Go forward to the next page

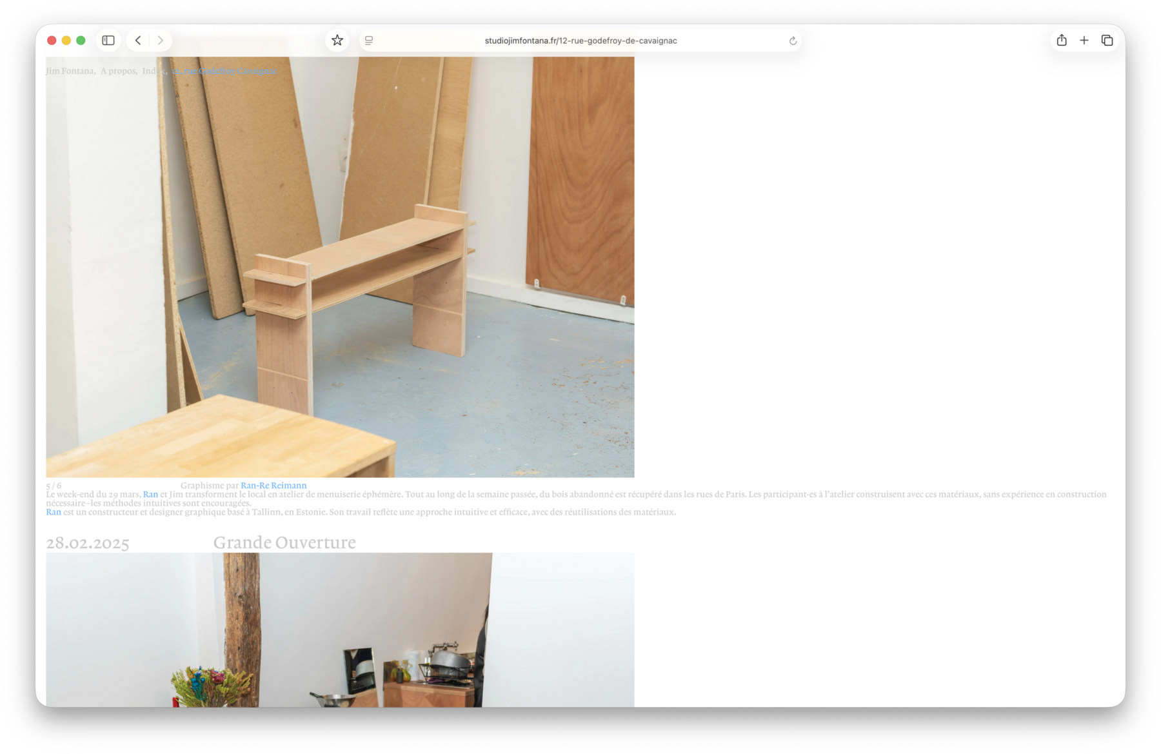coord(161,41)
